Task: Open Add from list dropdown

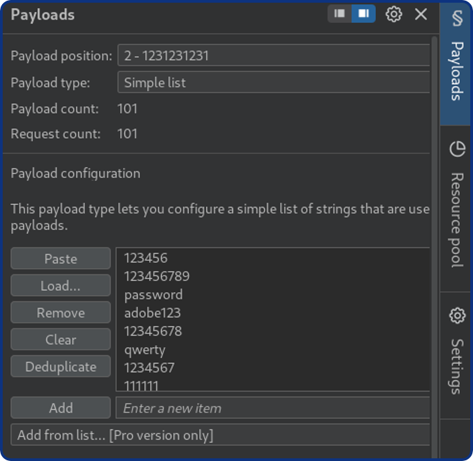Action: point(220,435)
